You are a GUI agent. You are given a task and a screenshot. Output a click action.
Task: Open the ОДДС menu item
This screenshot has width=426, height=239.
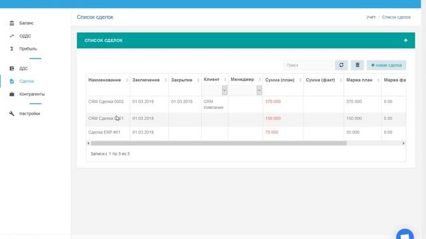25,36
